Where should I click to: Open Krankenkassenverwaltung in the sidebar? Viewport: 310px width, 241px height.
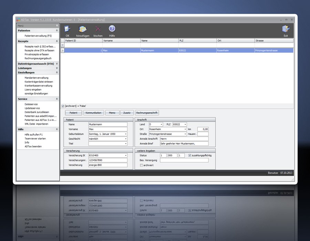[38, 86]
